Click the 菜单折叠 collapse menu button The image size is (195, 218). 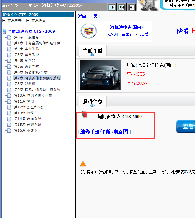pyautogui.click(x=36, y=21)
